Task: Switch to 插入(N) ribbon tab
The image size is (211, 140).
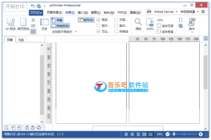Action: [x=83, y=12]
